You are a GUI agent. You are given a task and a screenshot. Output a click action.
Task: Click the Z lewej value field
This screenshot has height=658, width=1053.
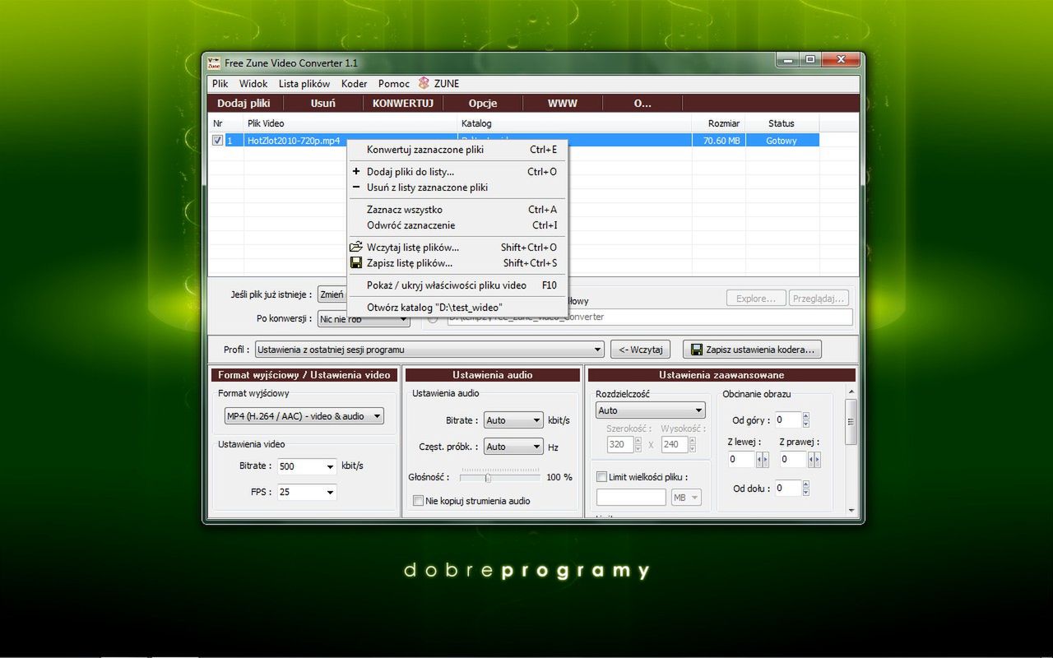pyautogui.click(x=741, y=460)
